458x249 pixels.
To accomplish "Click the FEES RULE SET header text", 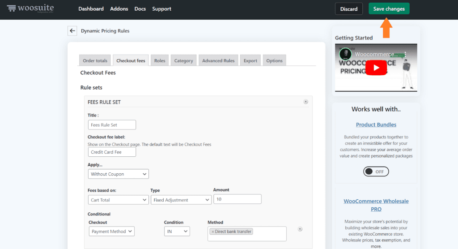I will click(104, 102).
